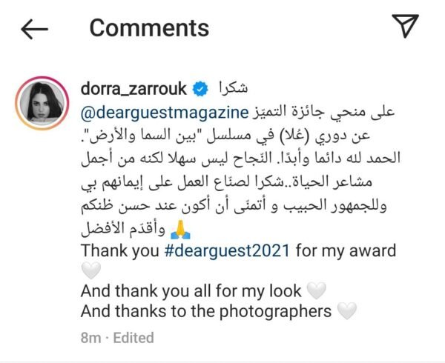Click the white heart after 'my look'
This screenshot has height=363, width=445.
[x=317, y=290]
